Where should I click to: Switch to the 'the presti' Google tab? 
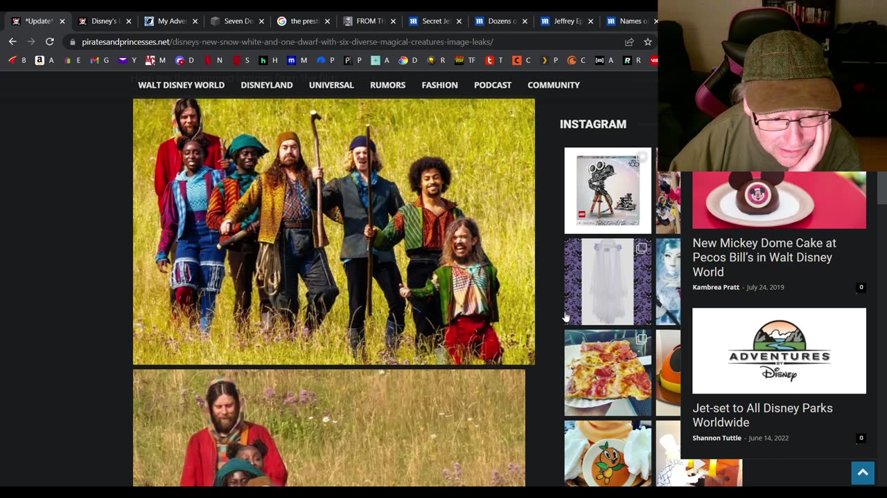pos(302,21)
